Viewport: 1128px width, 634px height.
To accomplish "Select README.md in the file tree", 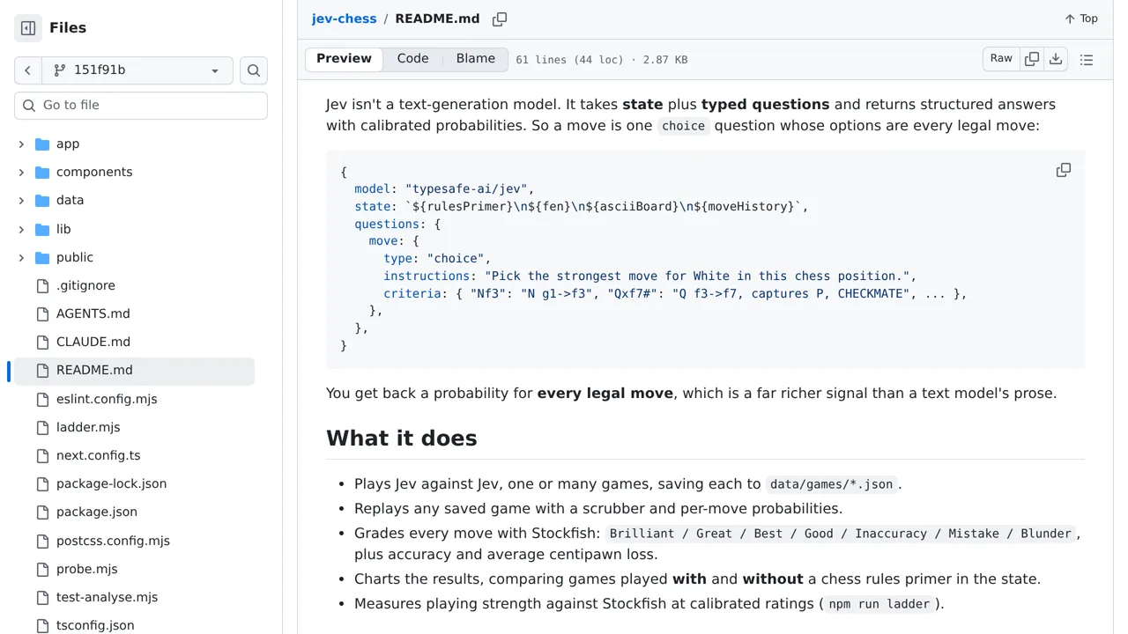I will pos(134,370).
